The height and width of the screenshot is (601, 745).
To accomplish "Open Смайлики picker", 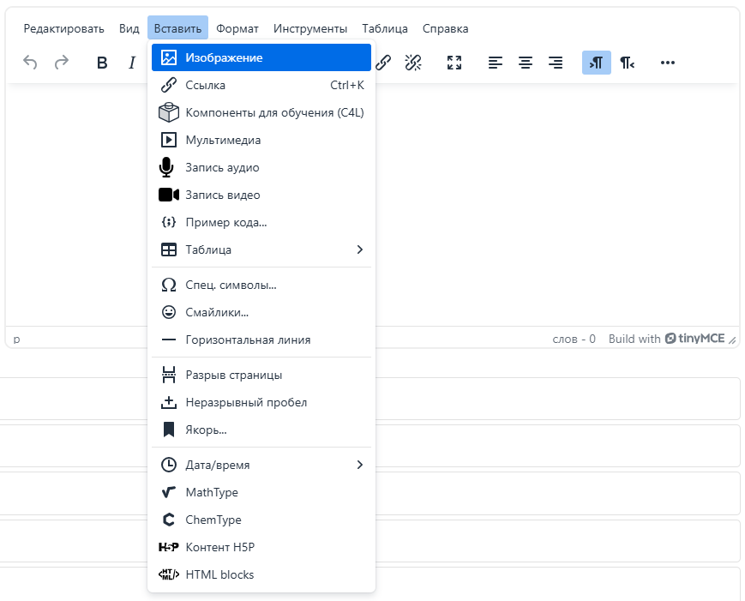I will [x=261, y=312].
